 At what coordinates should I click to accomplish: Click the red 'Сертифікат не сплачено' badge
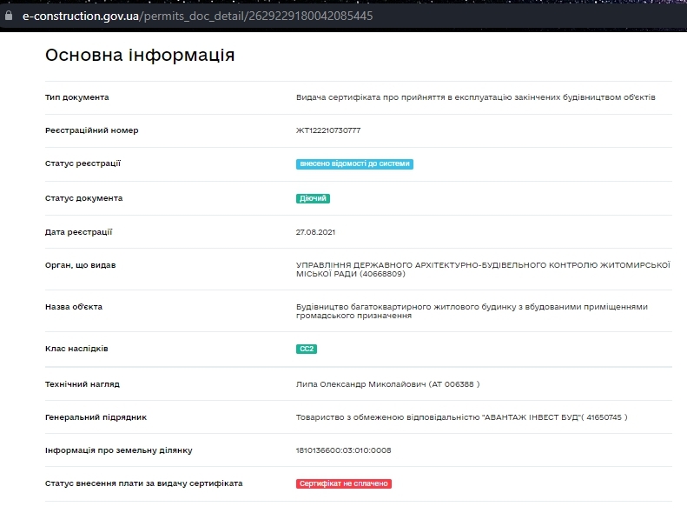(x=344, y=483)
